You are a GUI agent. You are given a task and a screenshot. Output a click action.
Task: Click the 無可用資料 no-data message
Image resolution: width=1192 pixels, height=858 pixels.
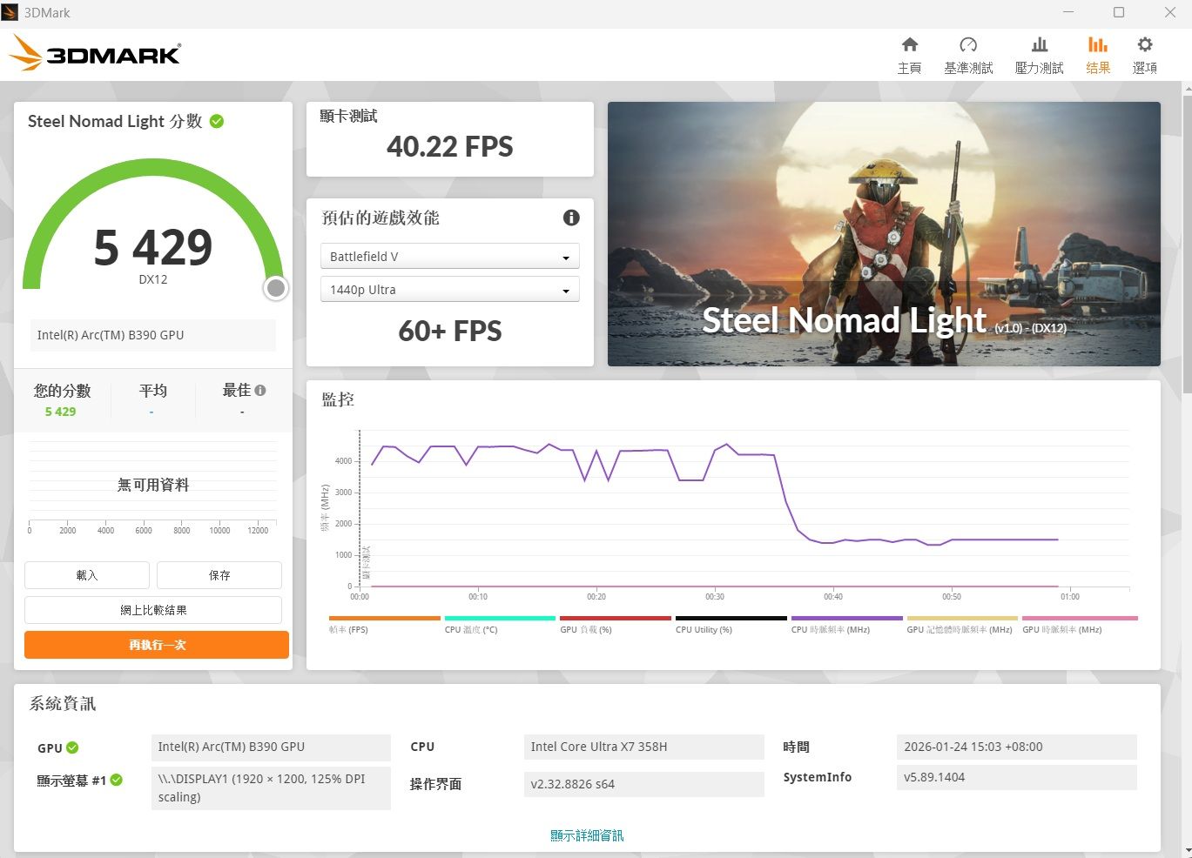[153, 485]
